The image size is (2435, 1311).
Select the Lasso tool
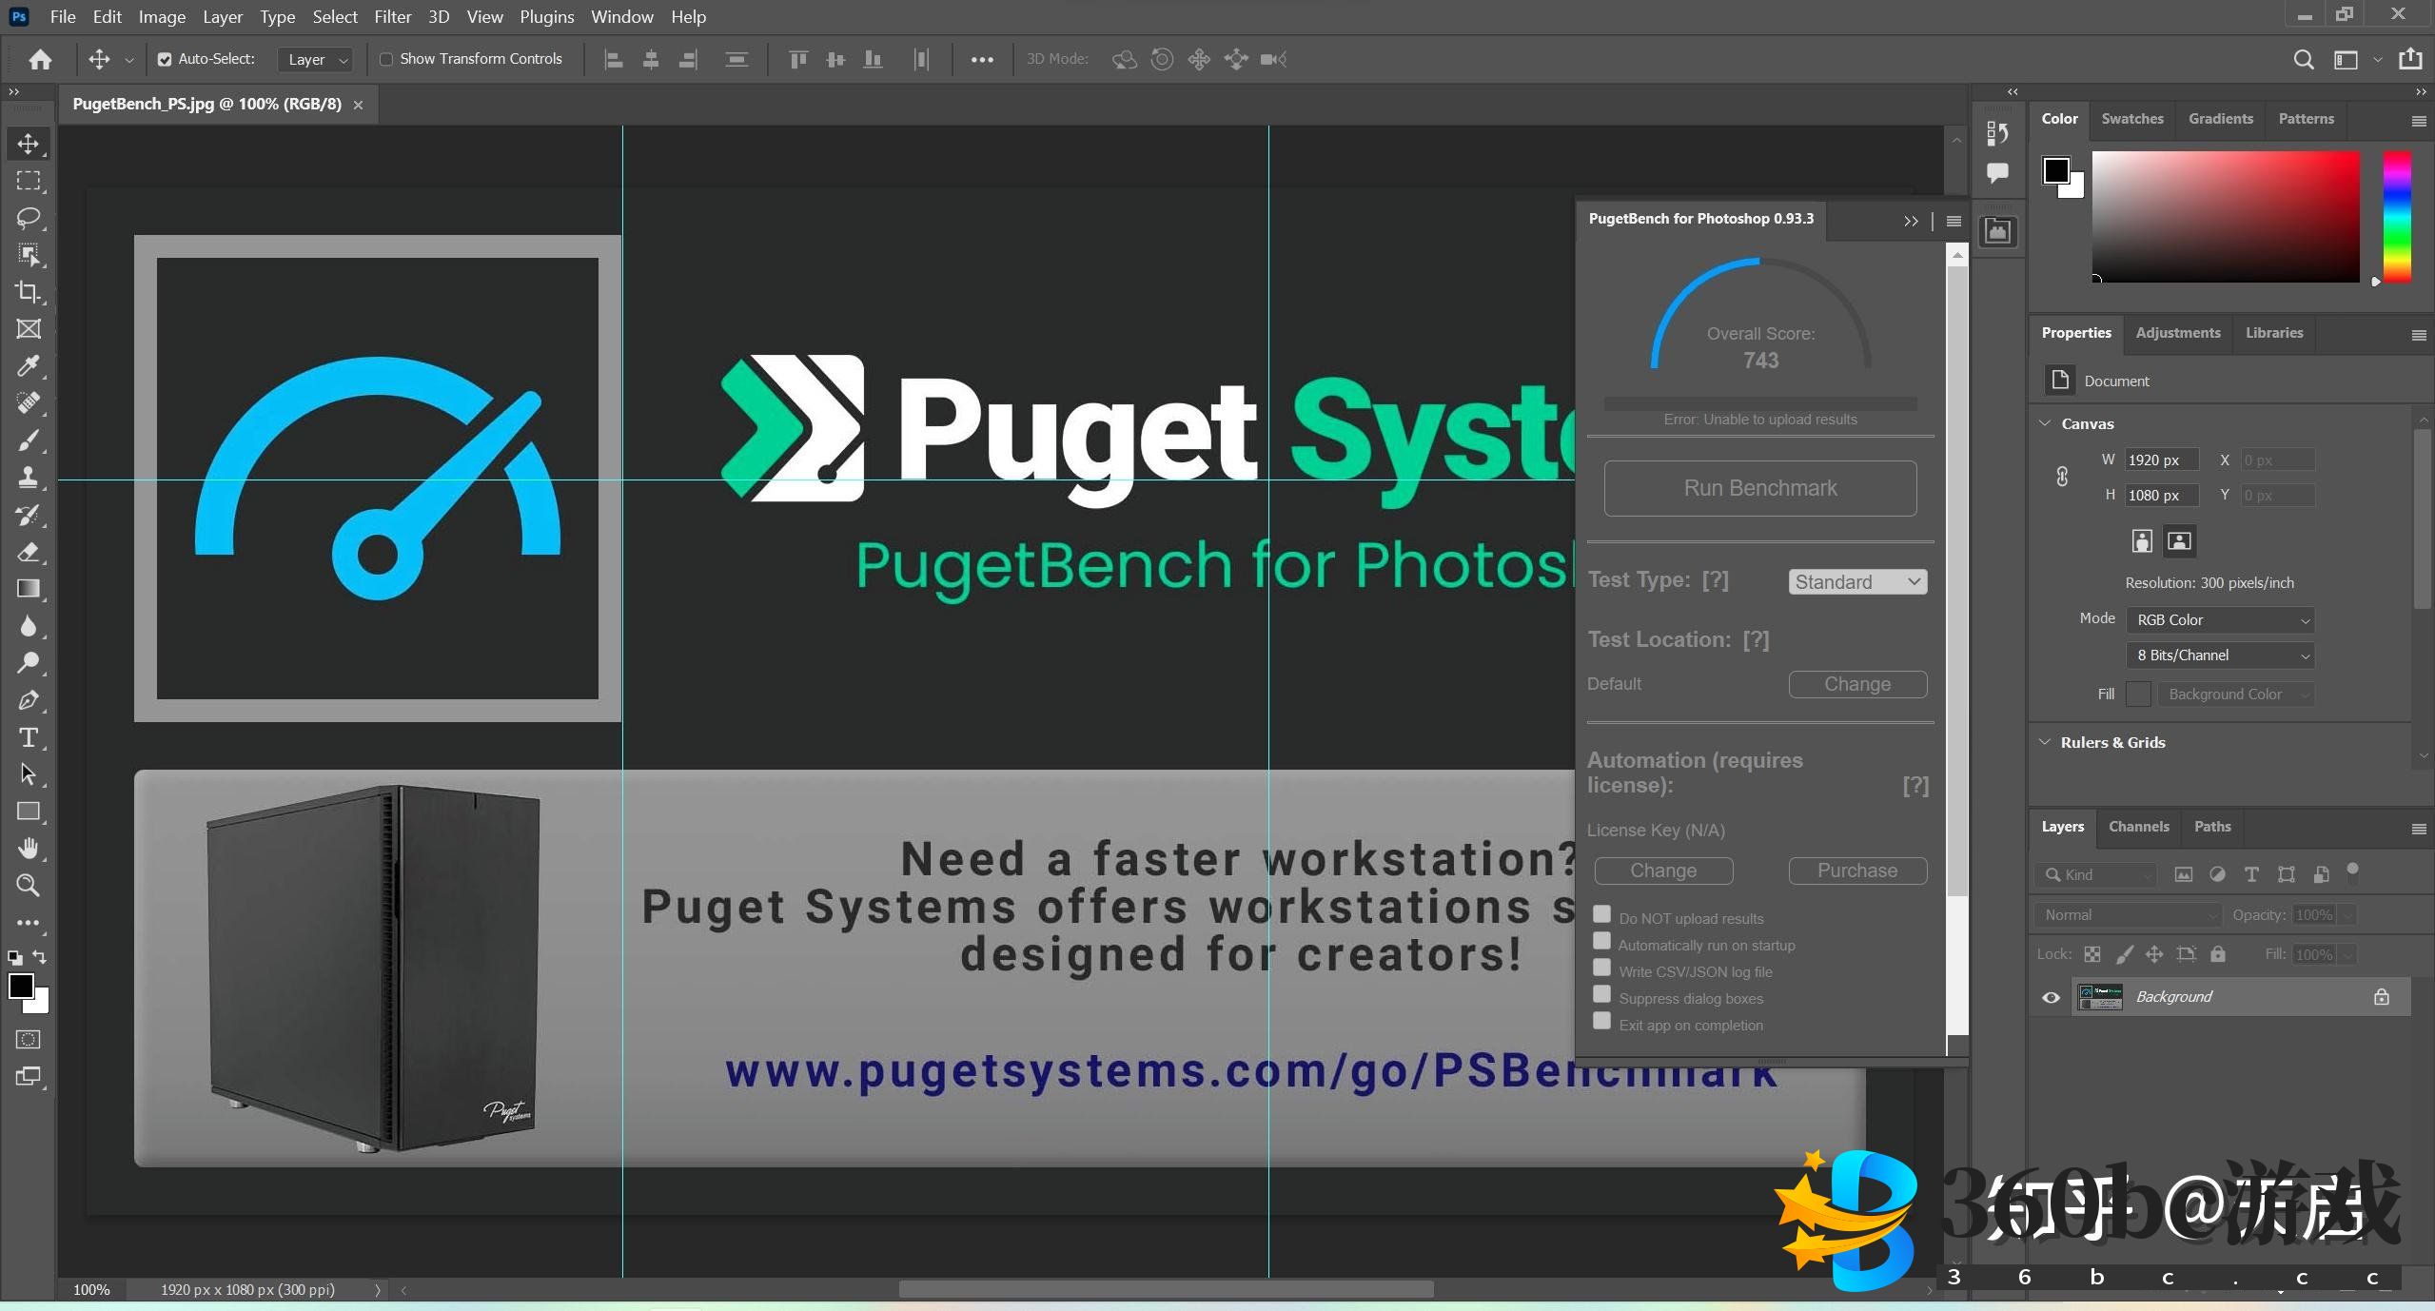pyautogui.click(x=28, y=218)
